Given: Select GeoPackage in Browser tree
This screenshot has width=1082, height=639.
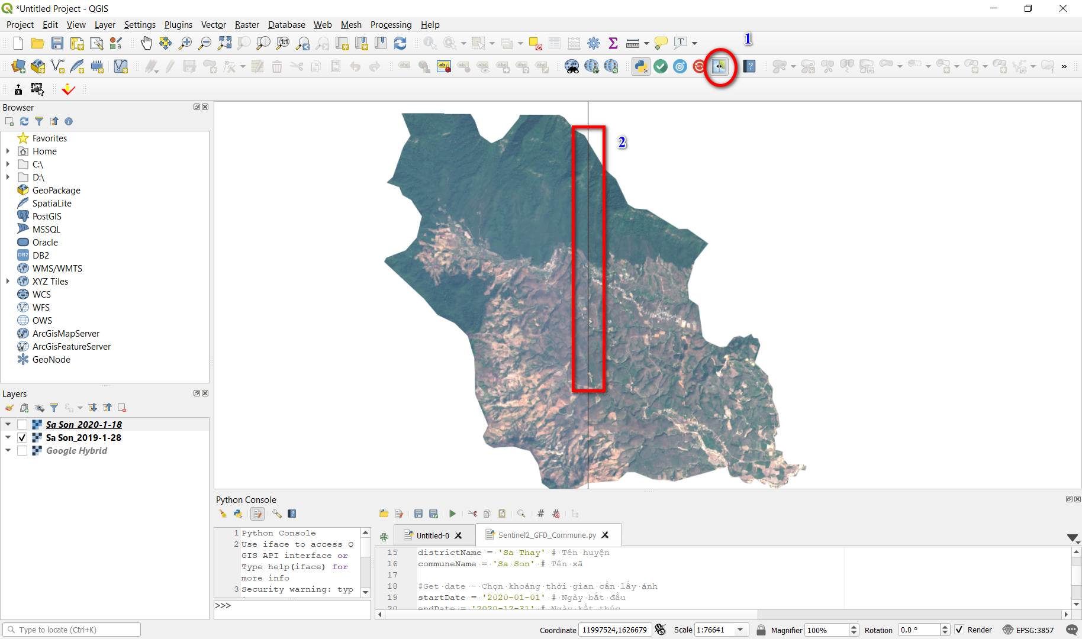Looking at the screenshot, I should [x=56, y=191].
